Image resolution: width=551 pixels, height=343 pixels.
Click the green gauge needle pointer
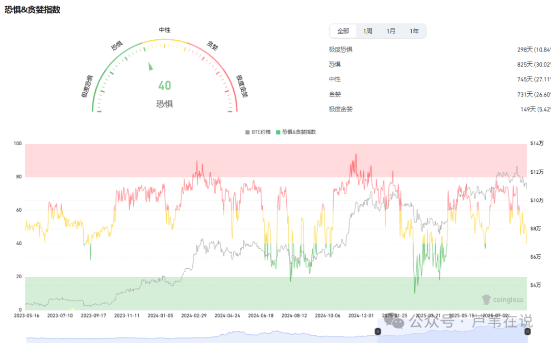[151, 66]
